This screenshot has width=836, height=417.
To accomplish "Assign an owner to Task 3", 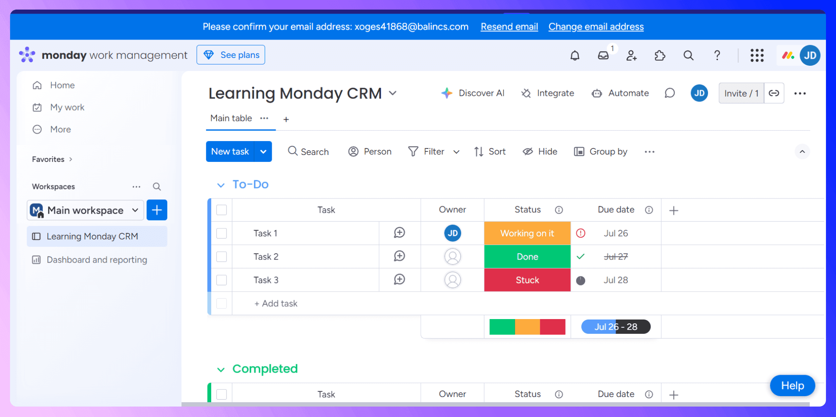I will point(452,280).
